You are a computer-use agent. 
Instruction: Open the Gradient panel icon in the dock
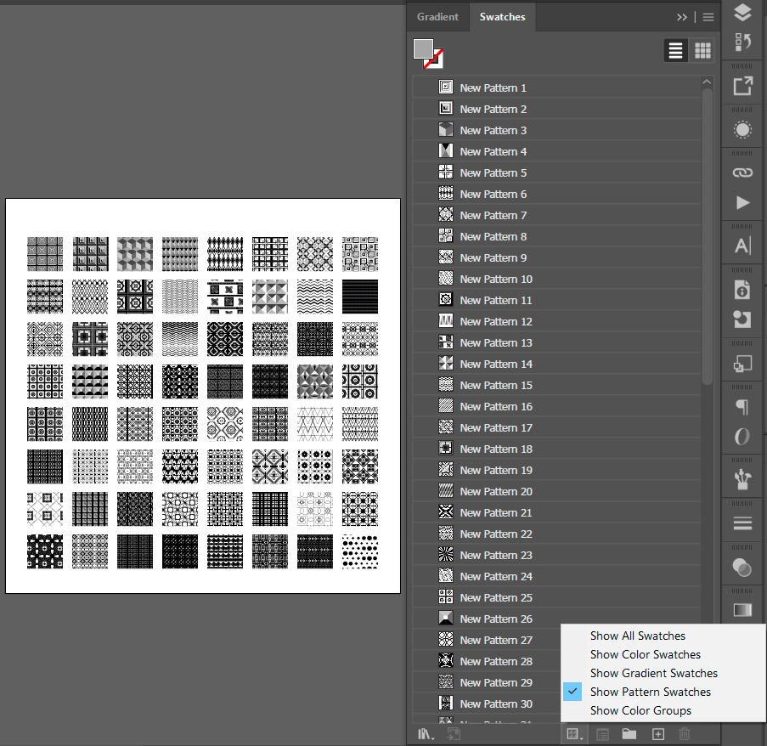point(742,129)
